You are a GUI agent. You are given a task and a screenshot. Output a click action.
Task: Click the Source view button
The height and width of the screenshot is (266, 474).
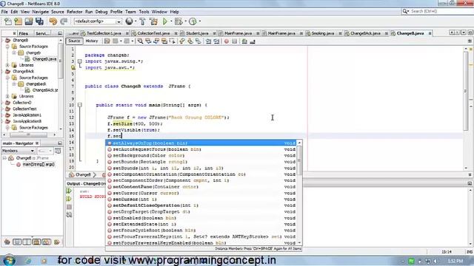pyautogui.click(x=74, y=41)
